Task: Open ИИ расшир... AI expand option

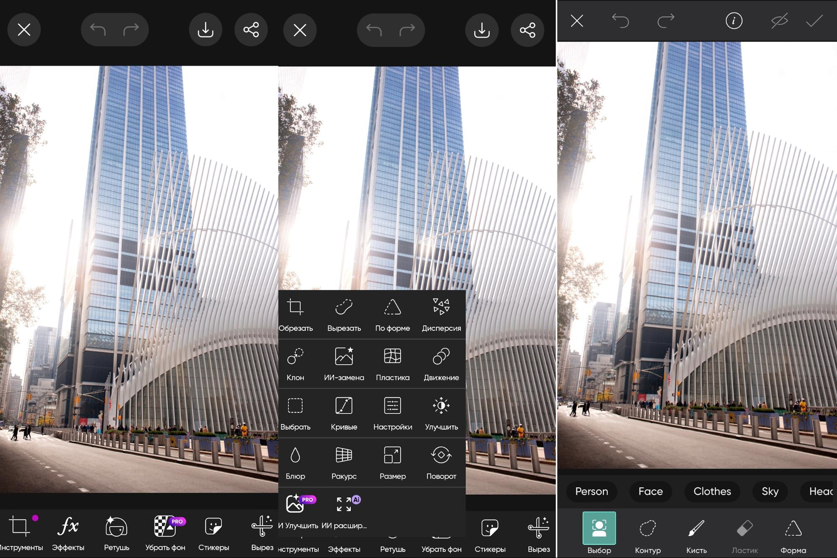Action: 345,511
